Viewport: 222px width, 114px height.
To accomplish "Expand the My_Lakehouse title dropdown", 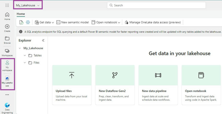I will point(28,5).
